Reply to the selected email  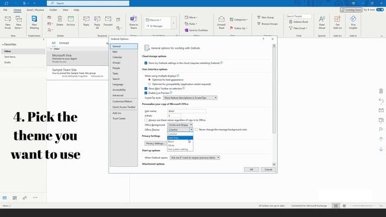tap(86, 21)
